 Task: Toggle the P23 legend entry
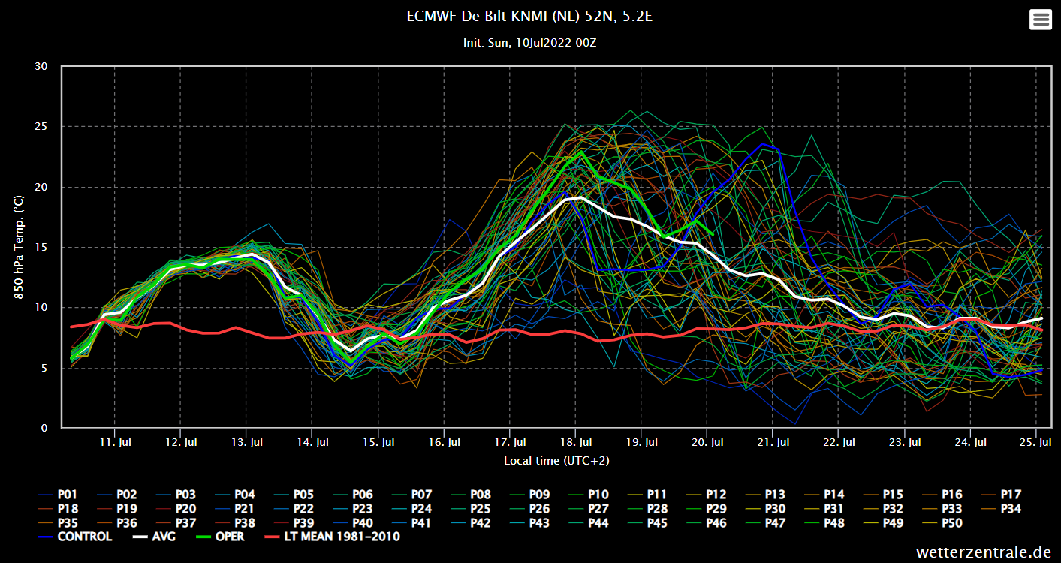(x=352, y=509)
